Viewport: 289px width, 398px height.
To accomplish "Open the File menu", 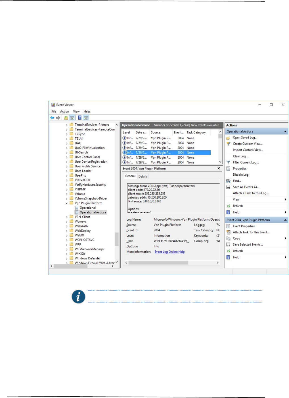I will tap(54, 112).
